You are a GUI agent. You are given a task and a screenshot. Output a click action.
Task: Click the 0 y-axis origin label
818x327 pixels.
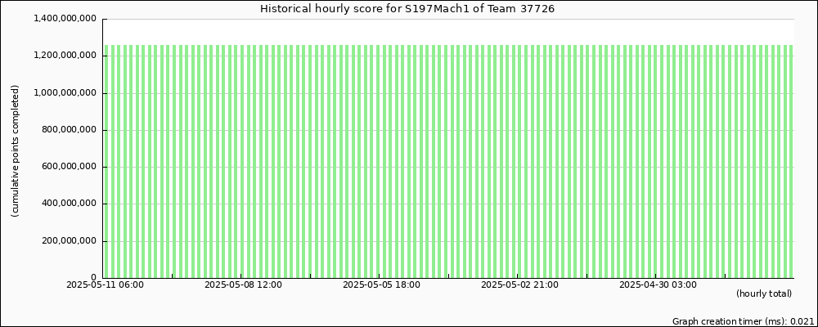(x=93, y=278)
